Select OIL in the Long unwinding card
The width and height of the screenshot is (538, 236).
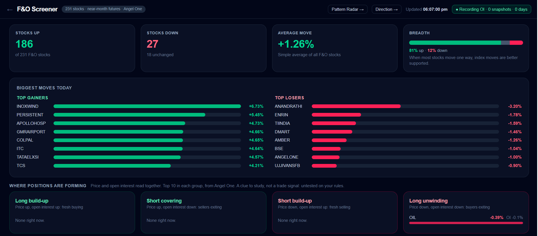tap(413, 218)
